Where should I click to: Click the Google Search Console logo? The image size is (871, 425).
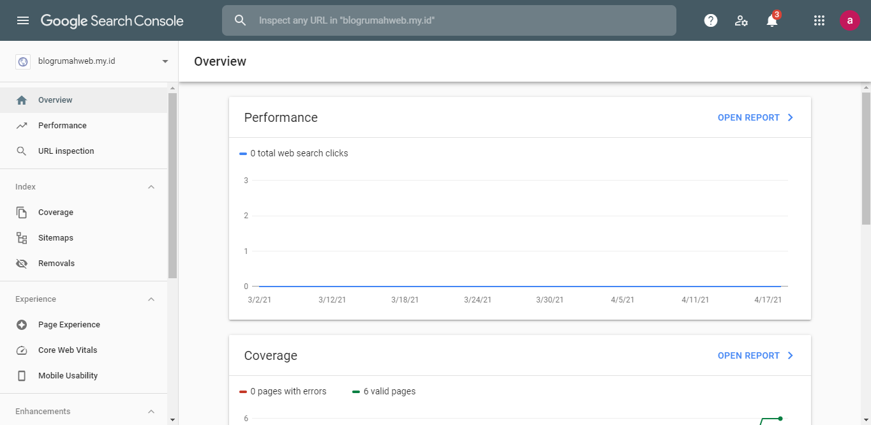[x=112, y=20]
